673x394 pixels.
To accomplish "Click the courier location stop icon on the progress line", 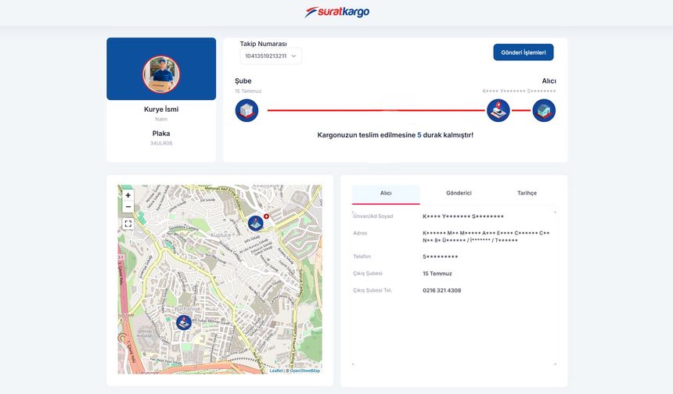I will pyautogui.click(x=498, y=110).
